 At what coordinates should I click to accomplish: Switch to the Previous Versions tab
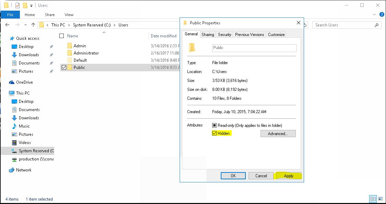(250, 35)
